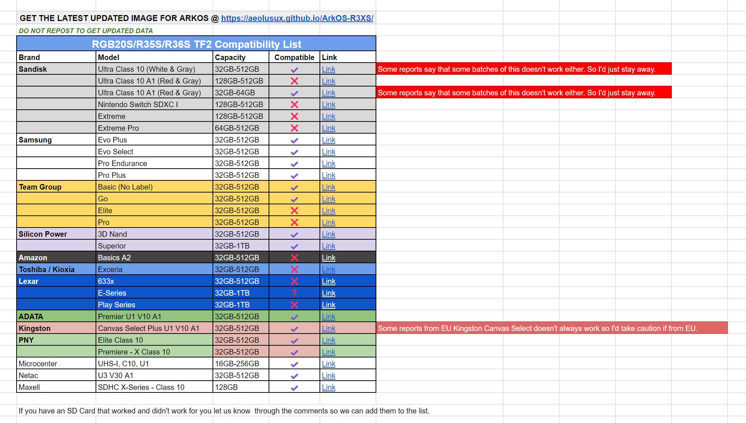The image size is (746, 423).
Task: Click the red X for Nintendo Switch SDXC
Action: [x=294, y=105]
